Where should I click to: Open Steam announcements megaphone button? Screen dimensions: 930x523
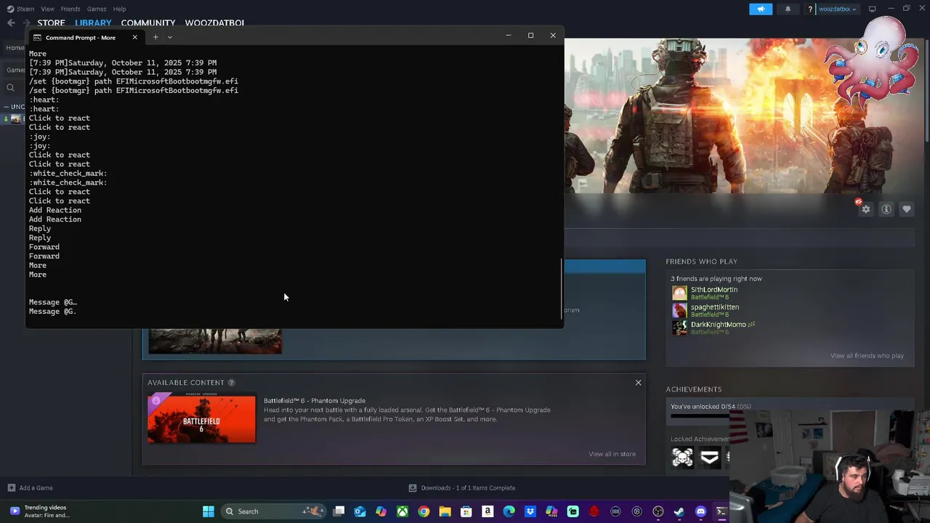(761, 9)
